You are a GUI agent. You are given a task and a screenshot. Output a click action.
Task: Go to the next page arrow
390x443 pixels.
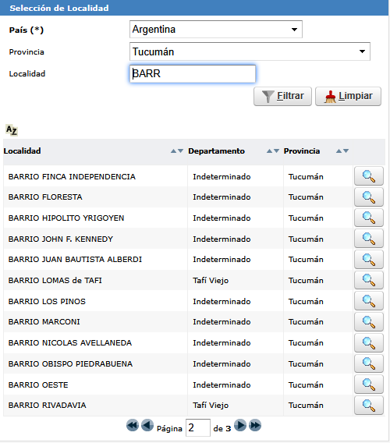240,425
